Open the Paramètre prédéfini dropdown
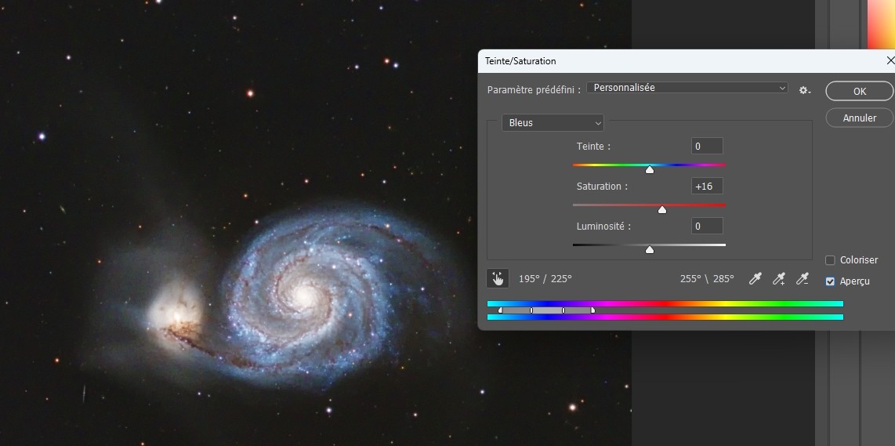895x446 pixels. coord(687,88)
